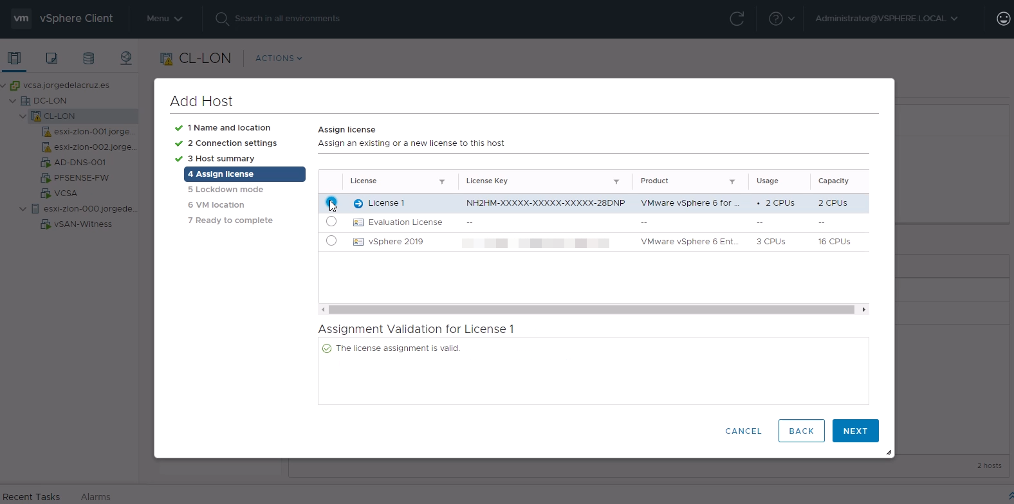This screenshot has width=1014, height=504.
Task: Open the Alarms tab
Action: click(x=96, y=497)
